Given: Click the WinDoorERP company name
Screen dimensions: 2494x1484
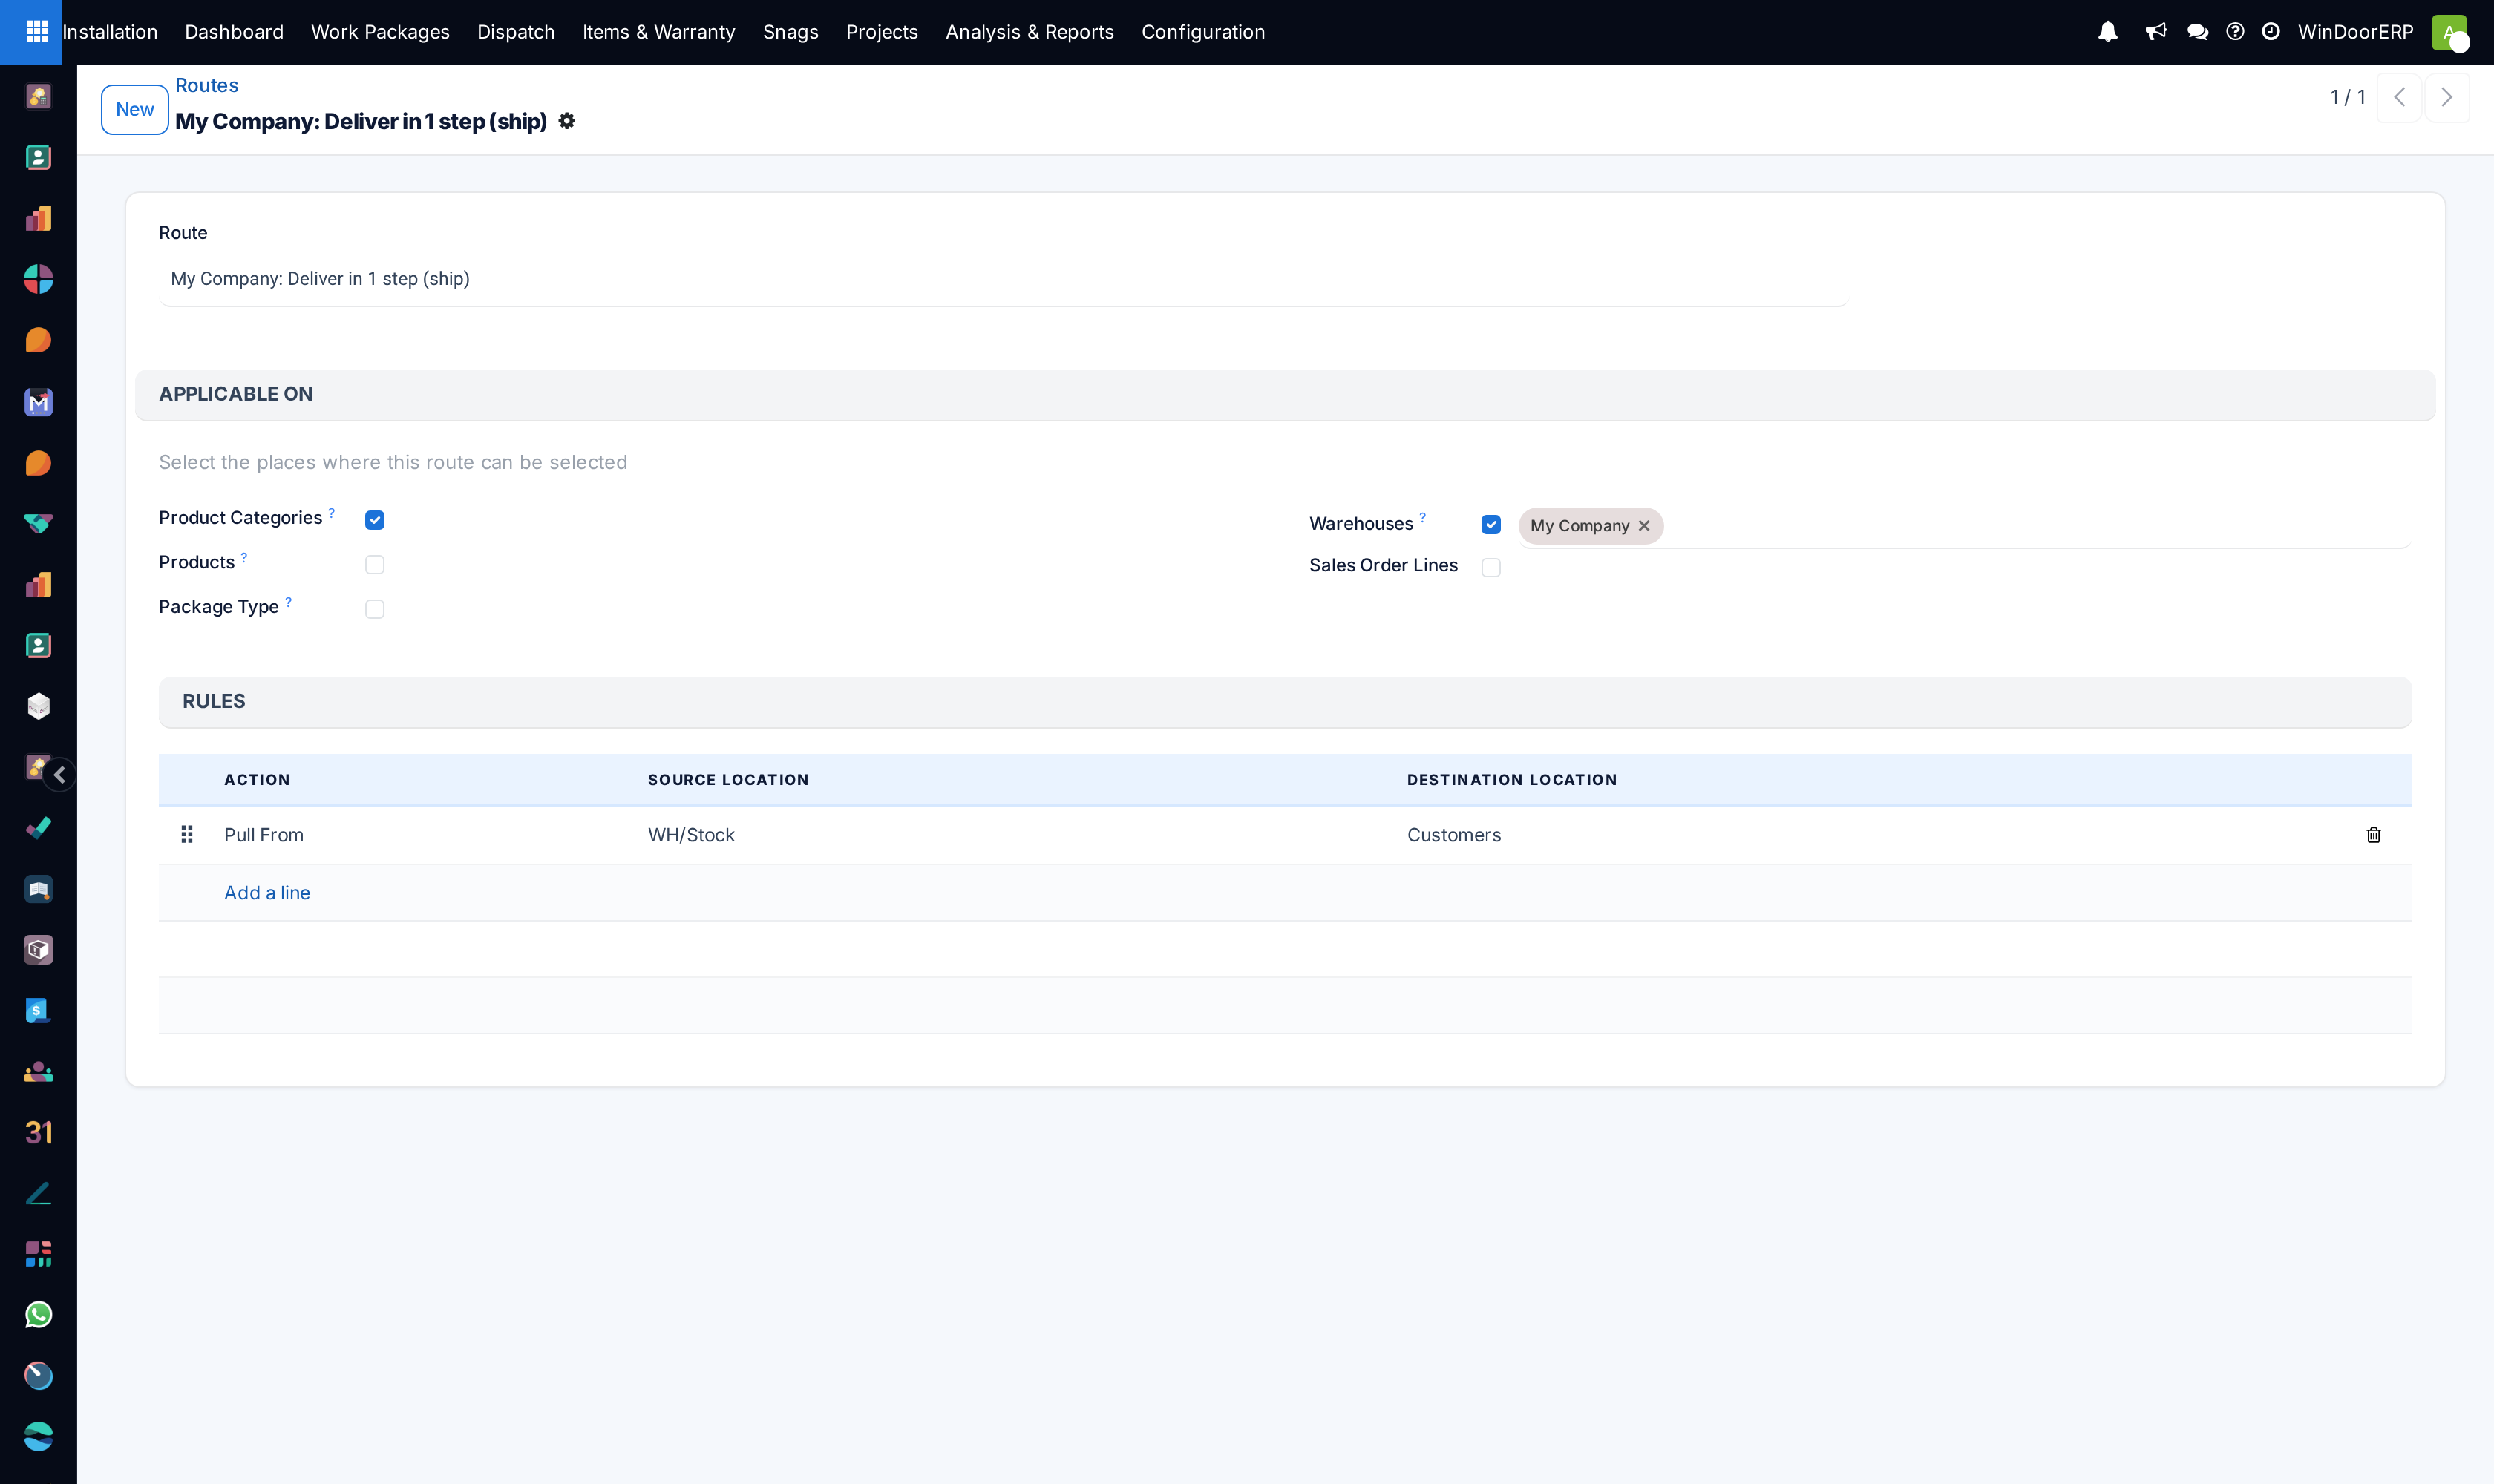Looking at the screenshot, I should point(2356,32).
